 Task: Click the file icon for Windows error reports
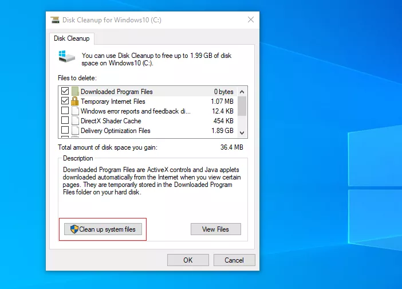click(75, 111)
